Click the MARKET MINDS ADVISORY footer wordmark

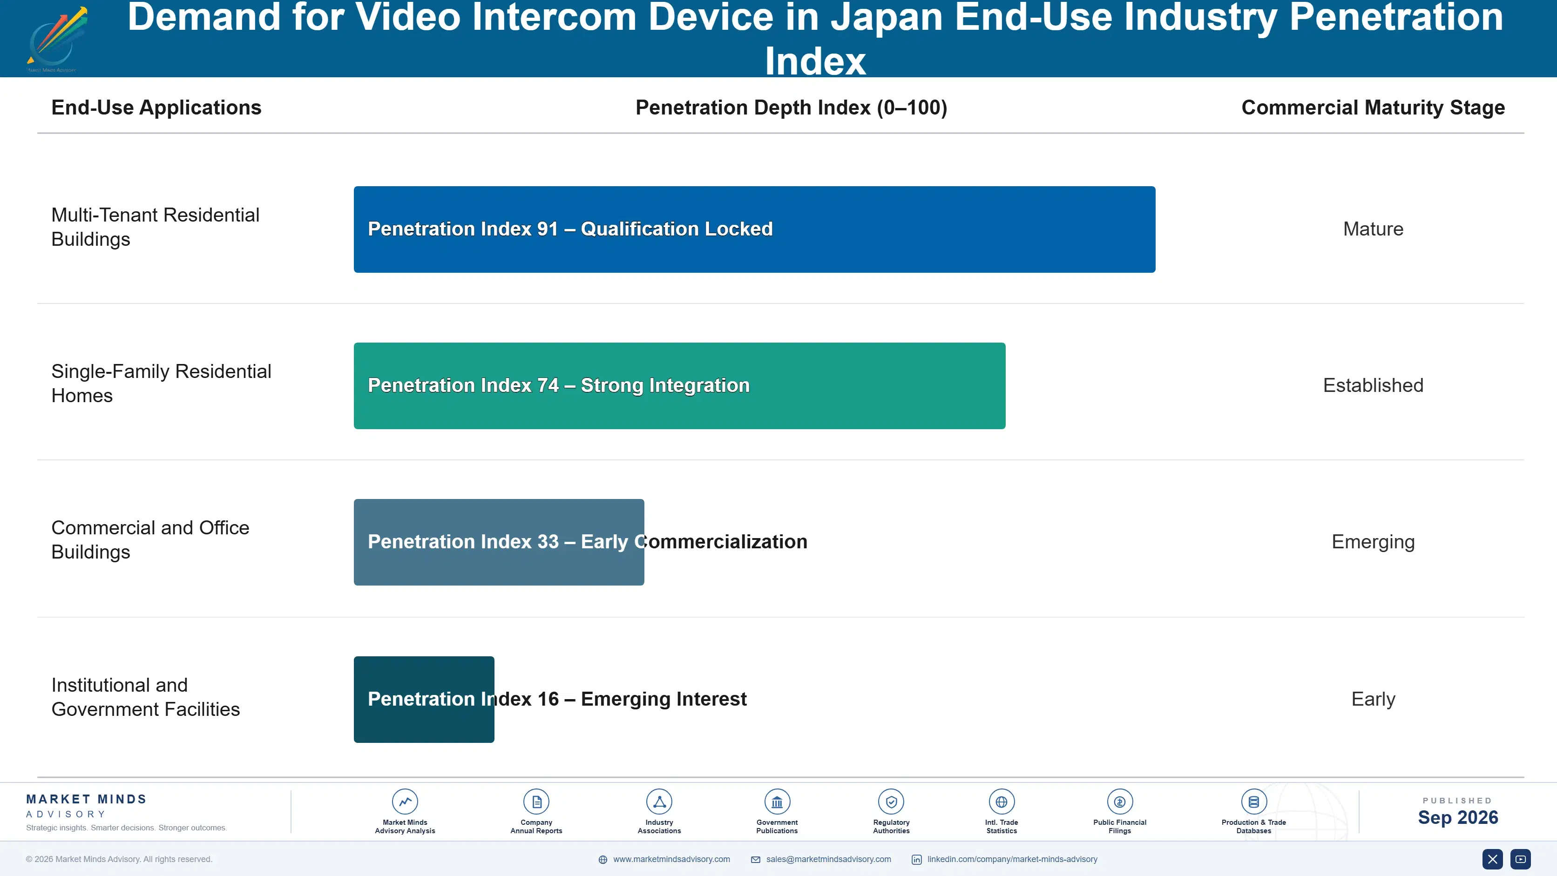pos(87,806)
